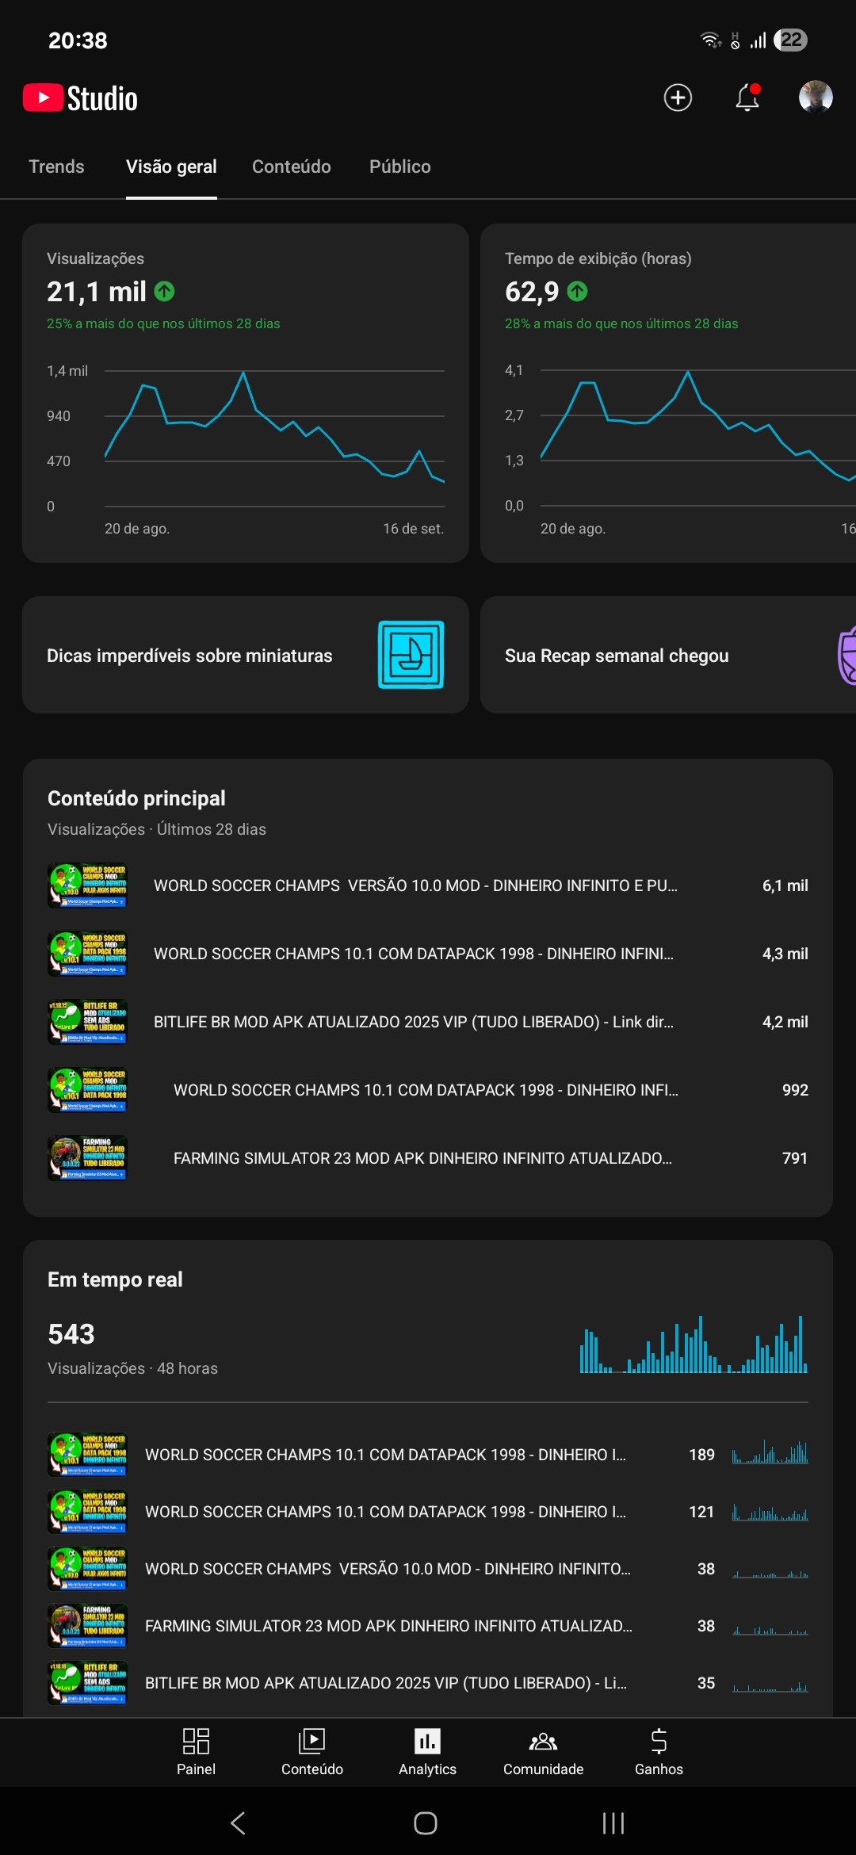
Task: Tap Farming Simulator 23 thumbnail in Conteúdo principal
Action: coord(87,1158)
